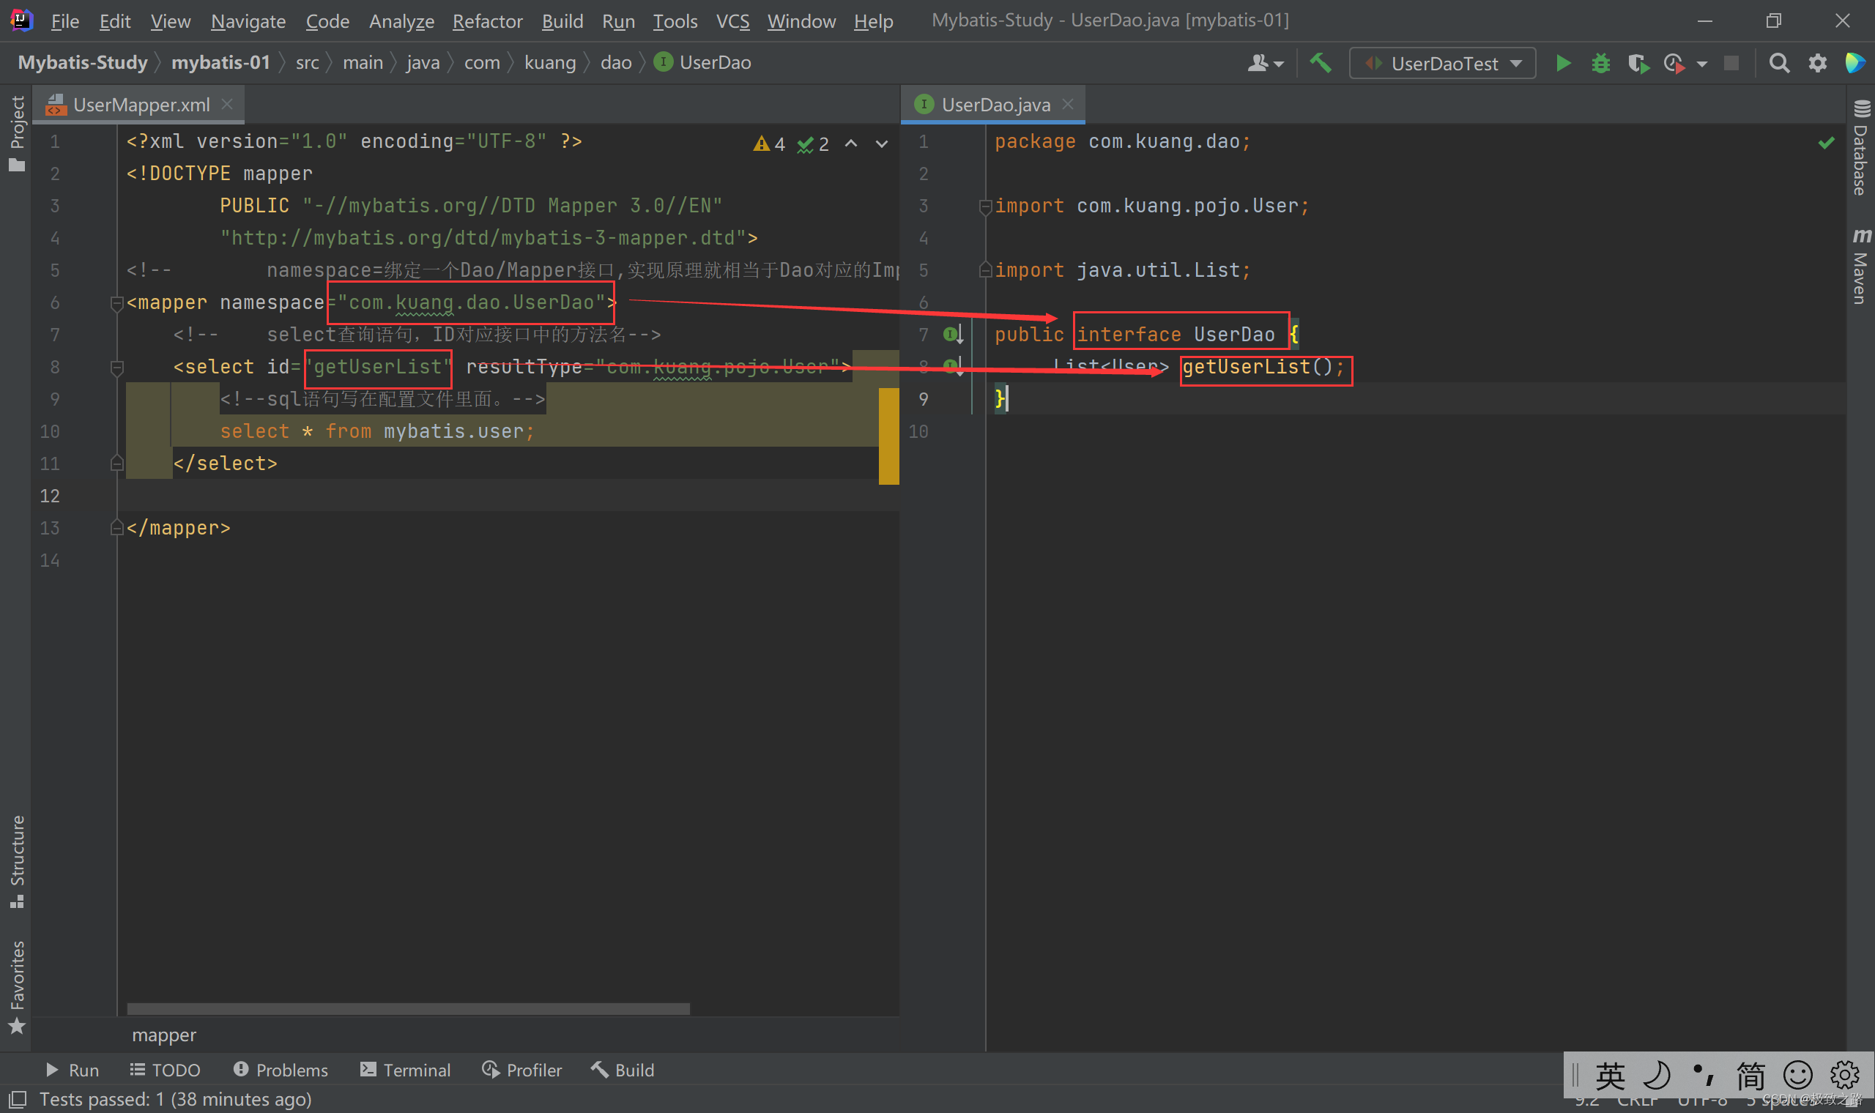Click the typo count indicator showing 2
1875x1113 pixels.
(813, 144)
